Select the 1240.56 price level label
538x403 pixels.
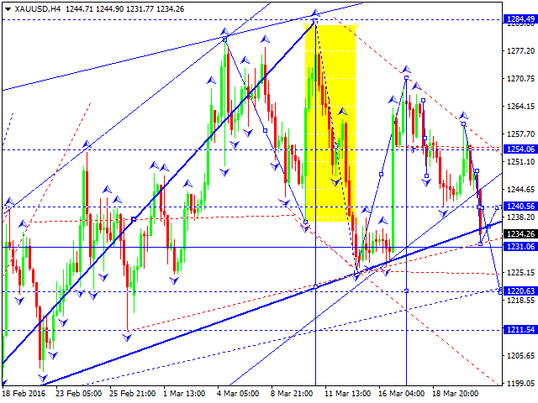tap(520, 207)
